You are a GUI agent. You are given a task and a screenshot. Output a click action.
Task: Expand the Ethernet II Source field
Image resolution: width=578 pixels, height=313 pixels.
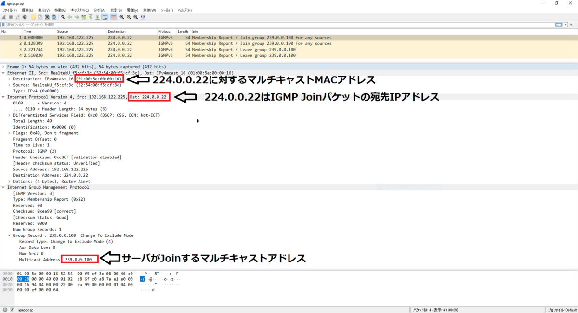tap(10, 85)
